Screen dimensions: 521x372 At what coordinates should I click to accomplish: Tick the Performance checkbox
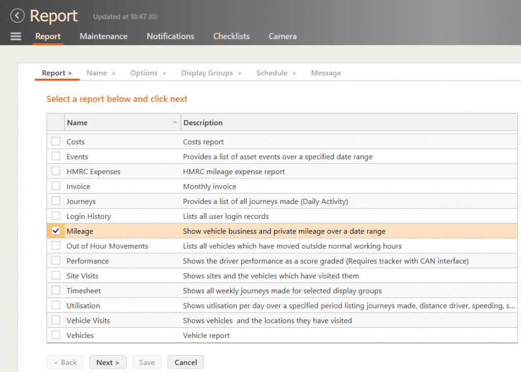(x=56, y=261)
